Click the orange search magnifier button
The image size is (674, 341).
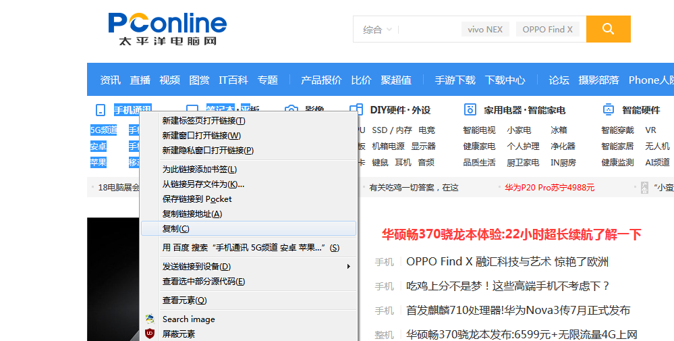point(608,29)
